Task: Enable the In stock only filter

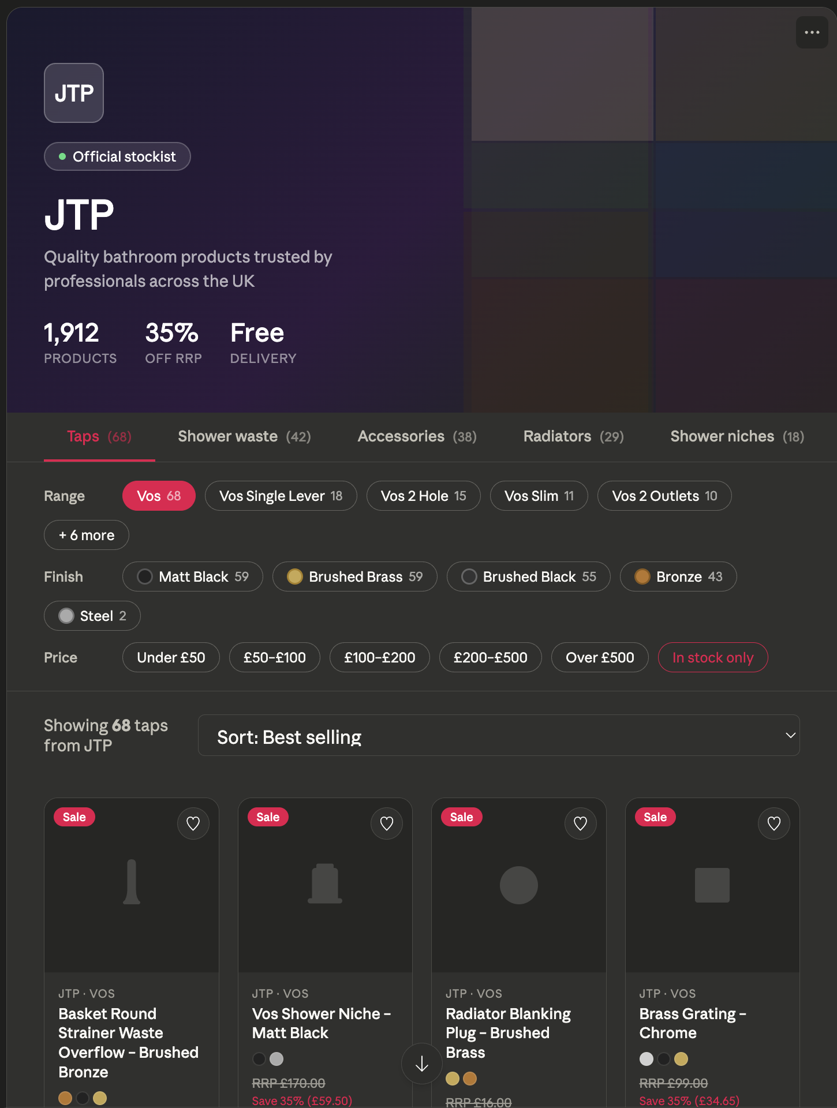Action: coord(713,657)
